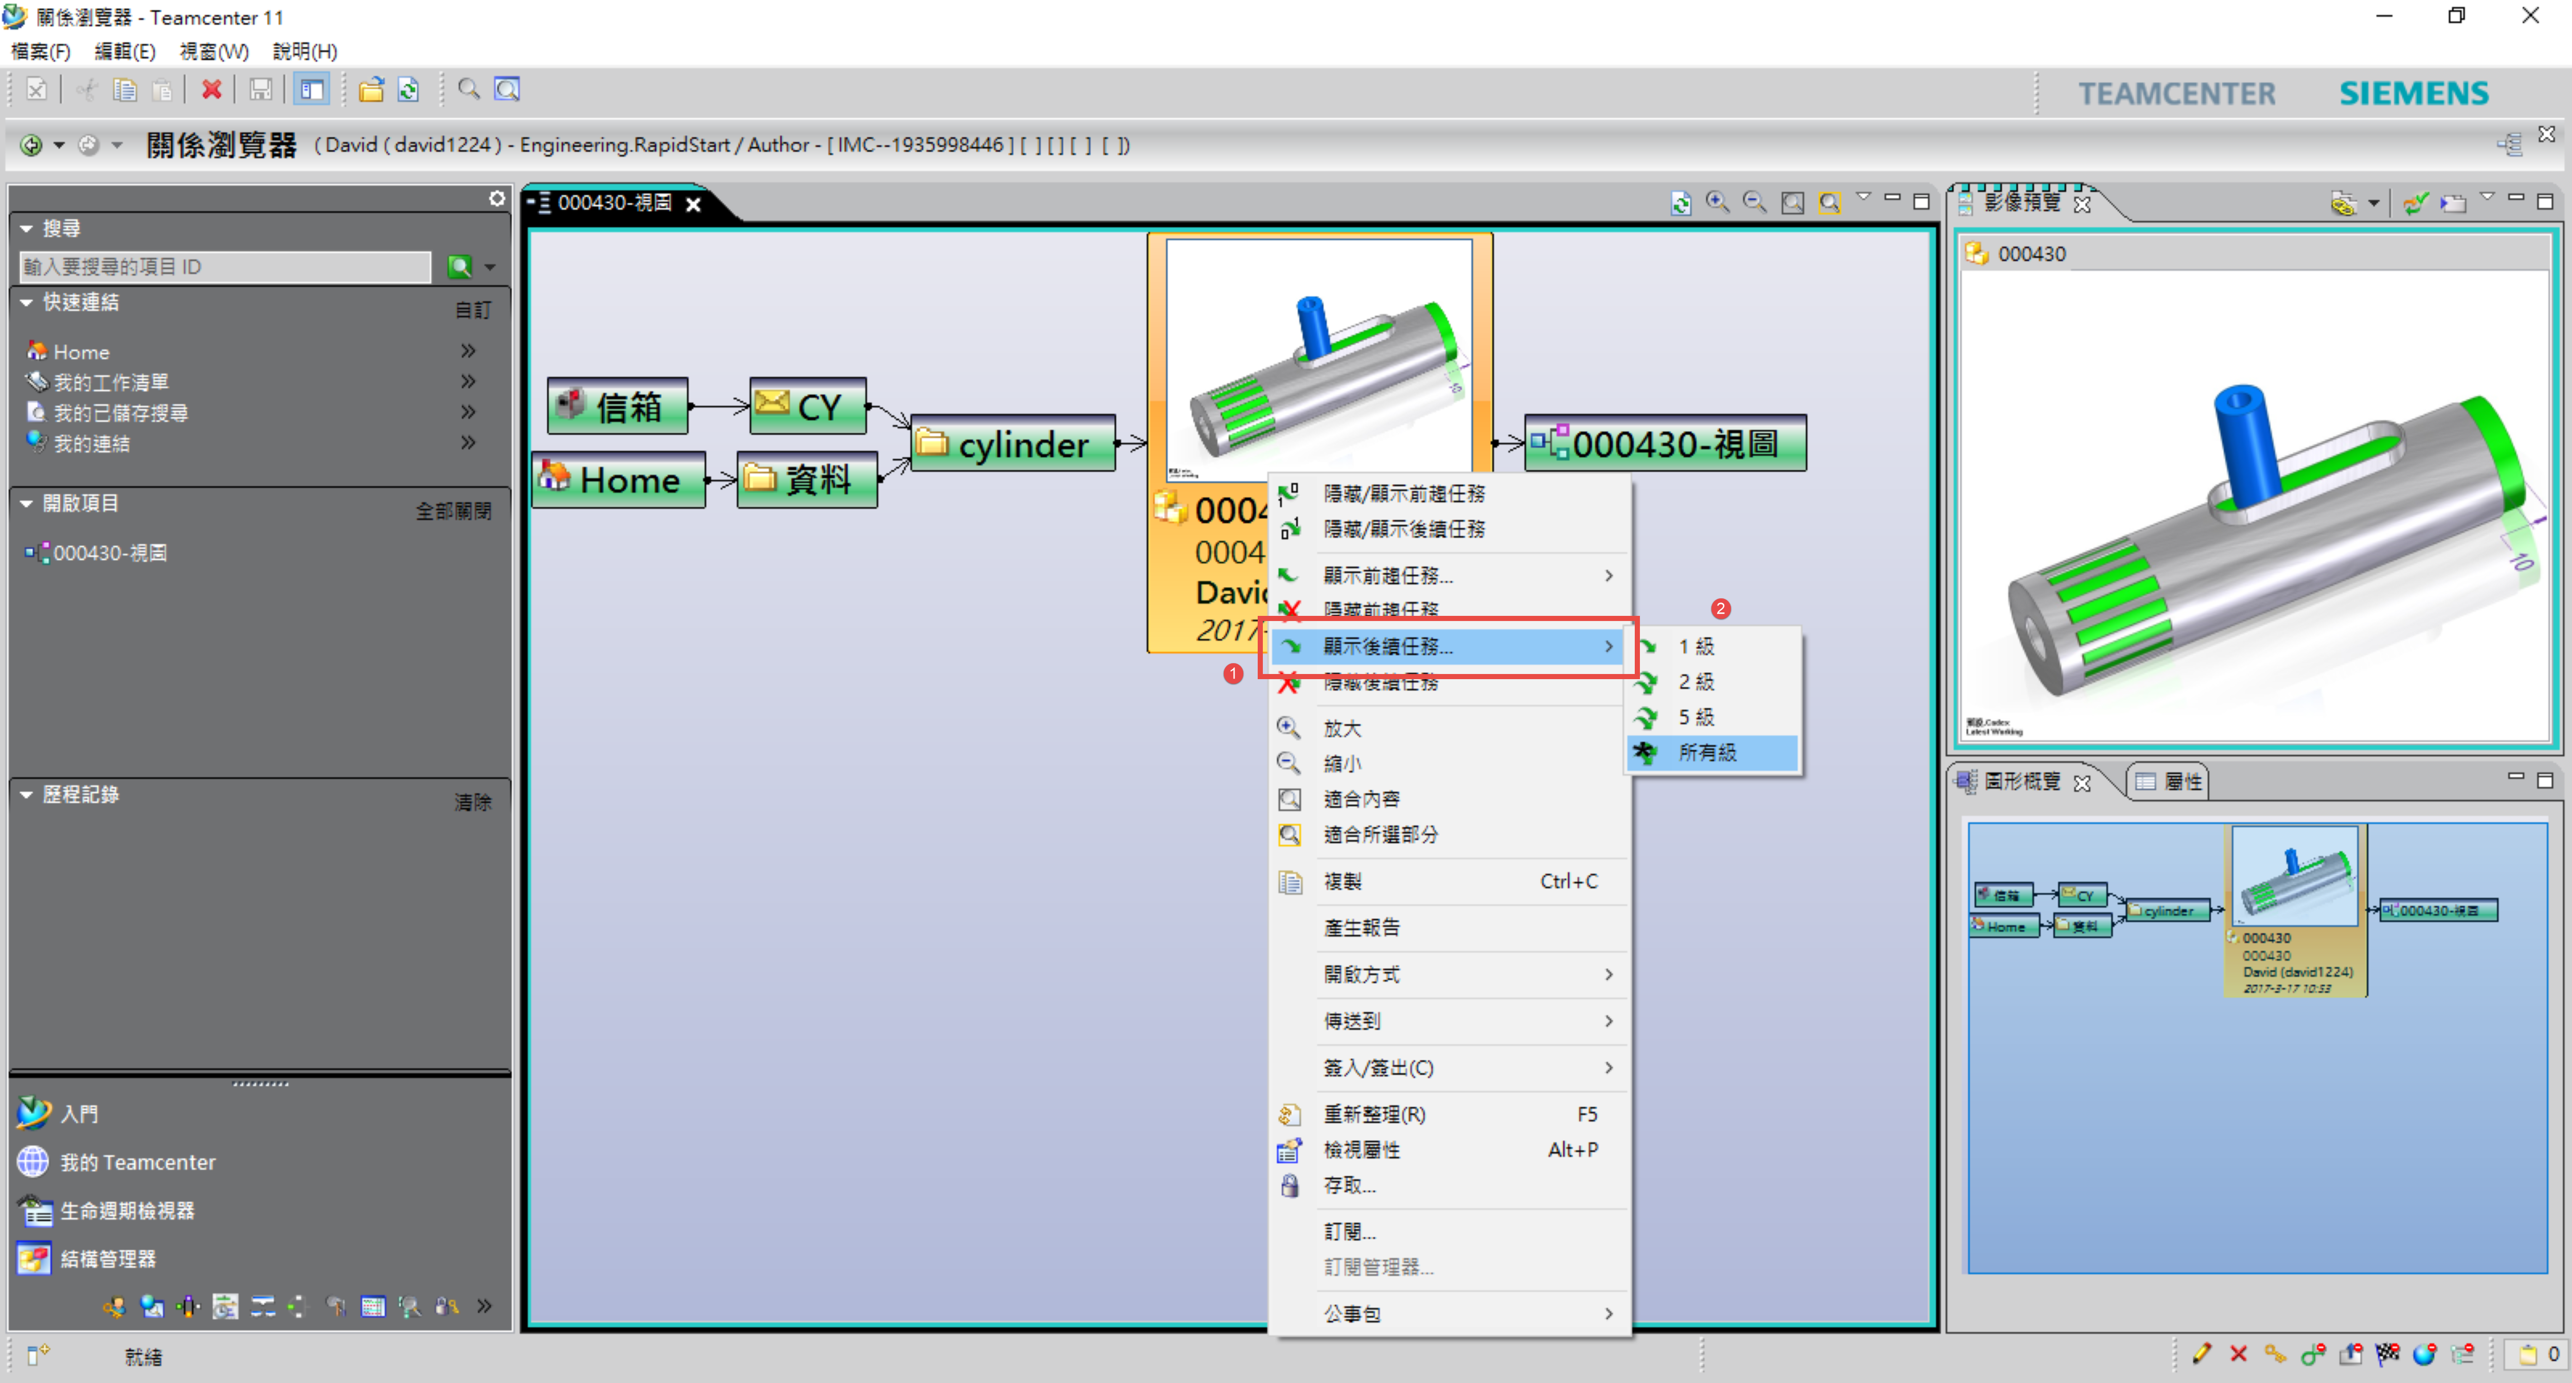
Task: Choose 所有級 in submenu
Action: tap(1713, 752)
